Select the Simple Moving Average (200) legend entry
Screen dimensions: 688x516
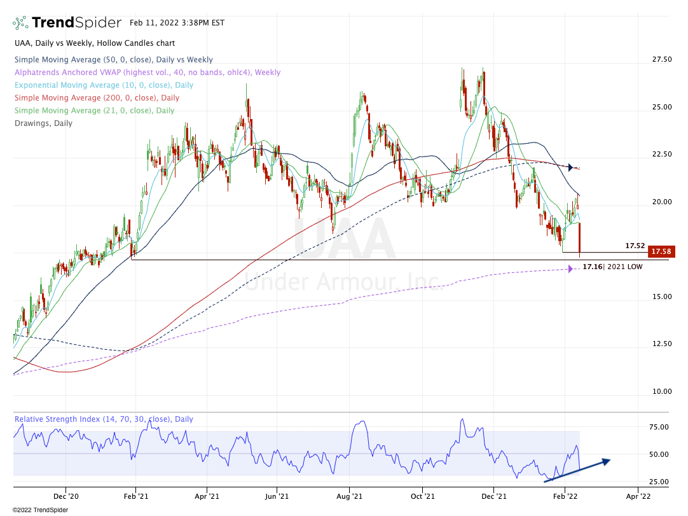[x=97, y=98]
